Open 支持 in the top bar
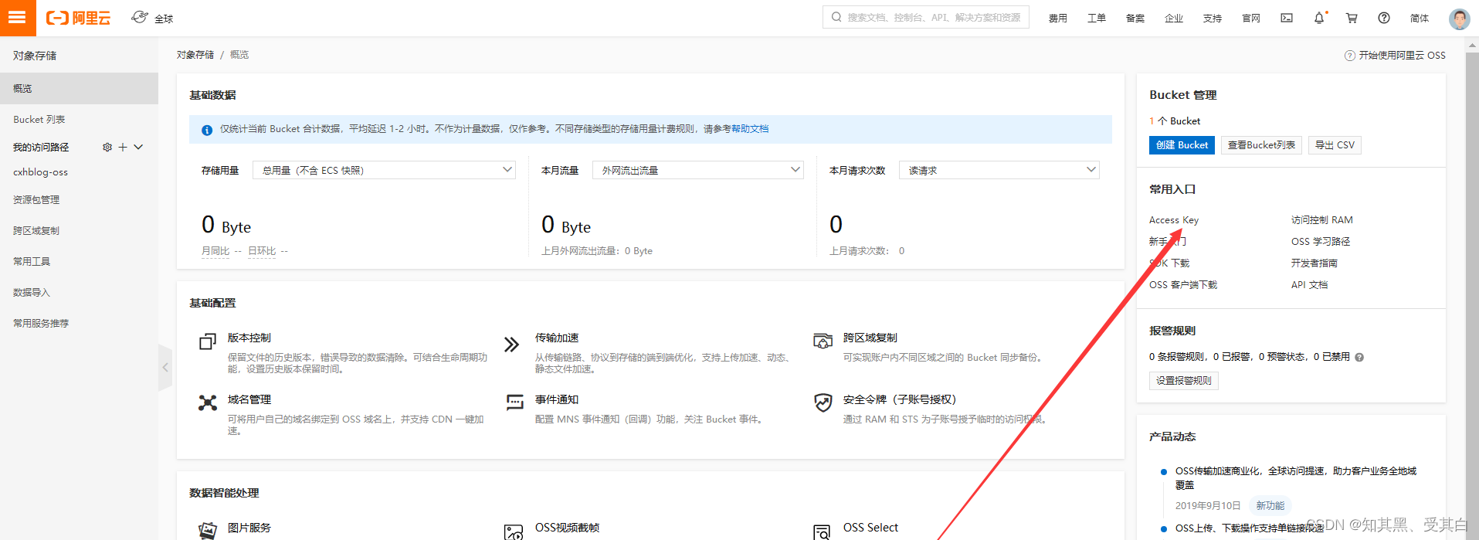1479x540 pixels. tap(1213, 18)
